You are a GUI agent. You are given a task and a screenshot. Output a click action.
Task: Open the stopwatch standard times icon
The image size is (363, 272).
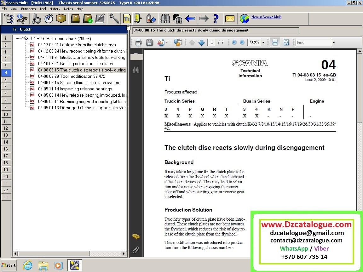(x=49, y=19)
